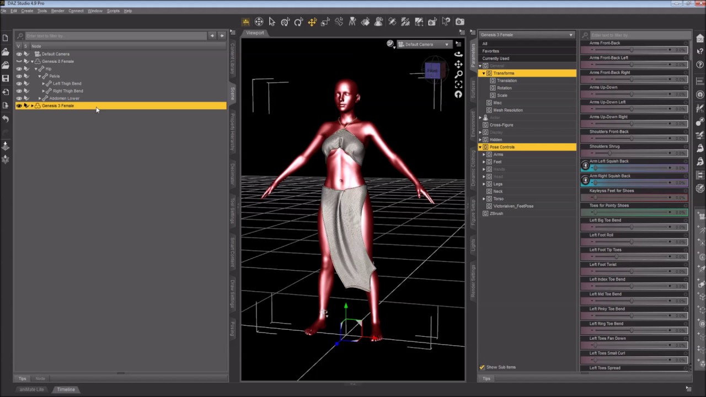The image size is (706, 397).
Task: Adjust the Left Foot Twist slider
Action: click(x=634, y=271)
